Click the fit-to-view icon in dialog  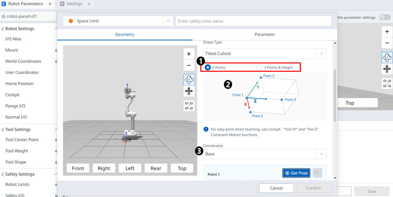pos(189,106)
